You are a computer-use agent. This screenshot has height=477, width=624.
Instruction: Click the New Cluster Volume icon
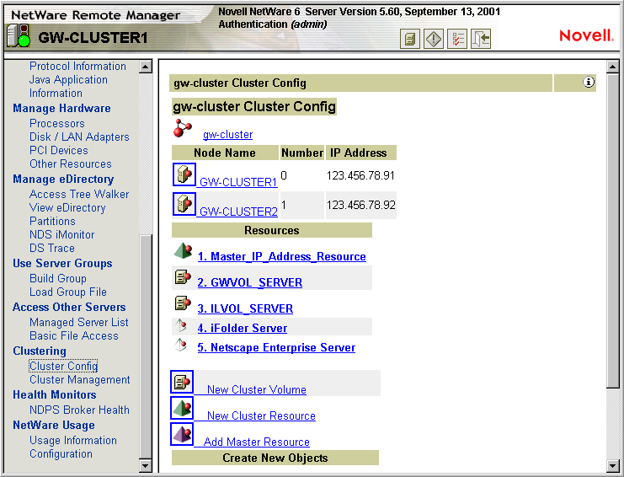click(182, 383)
